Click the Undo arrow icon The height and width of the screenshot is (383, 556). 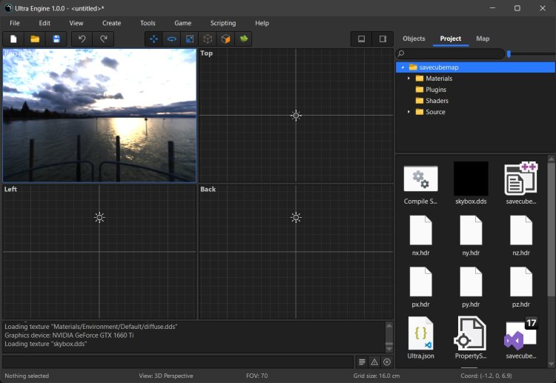point(82,39)
